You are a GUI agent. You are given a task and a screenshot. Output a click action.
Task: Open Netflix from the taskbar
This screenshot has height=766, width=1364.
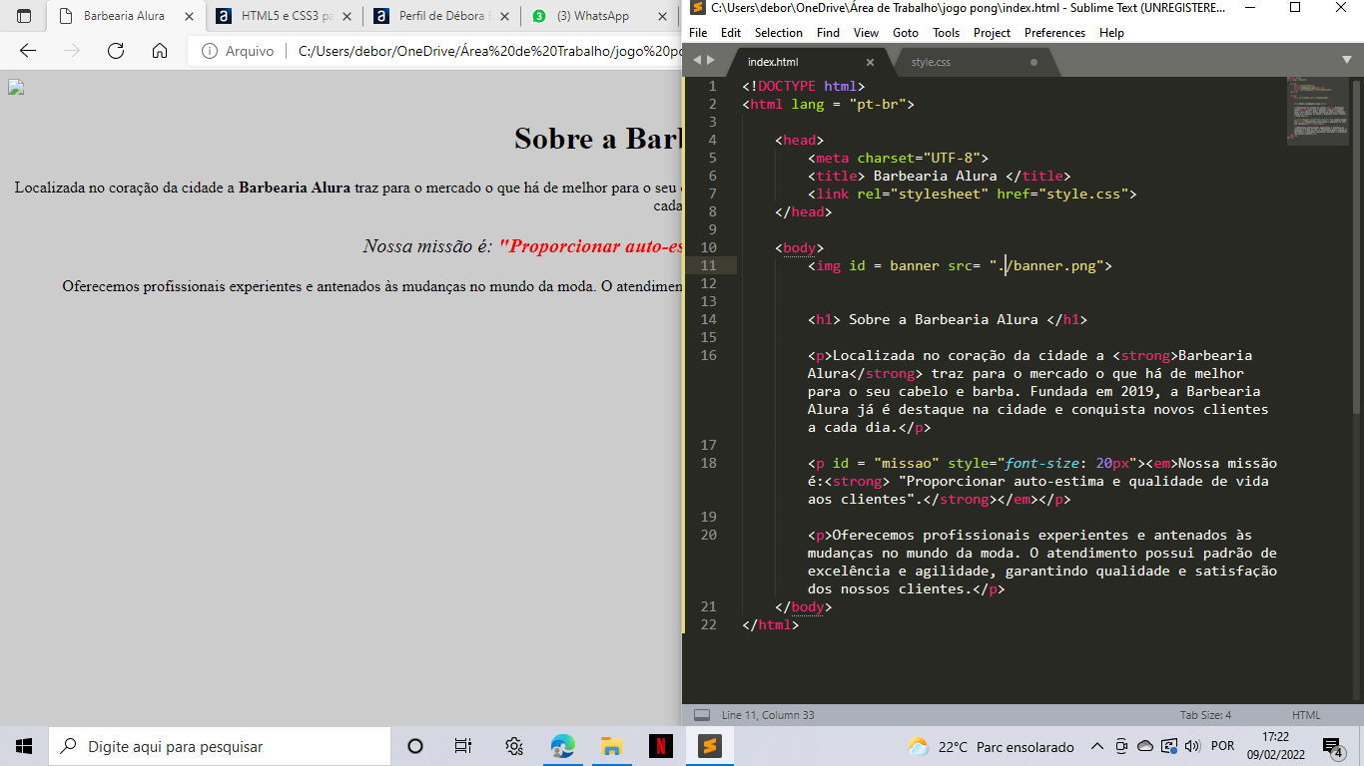click(660, 746)
